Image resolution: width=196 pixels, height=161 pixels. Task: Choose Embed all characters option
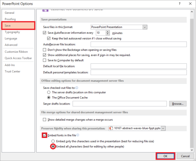click(53, 146)
